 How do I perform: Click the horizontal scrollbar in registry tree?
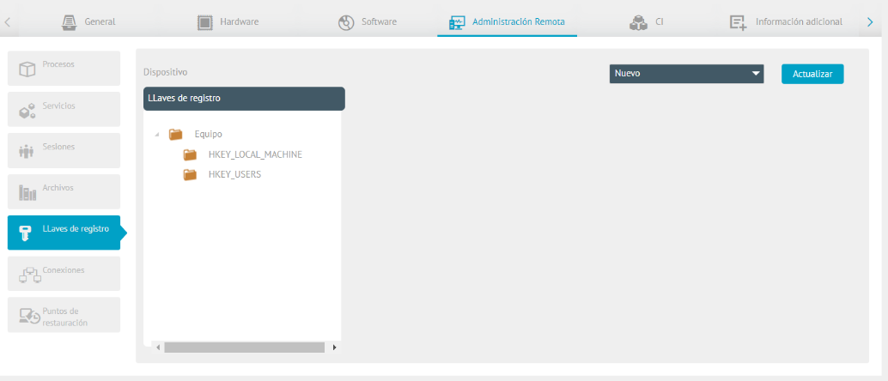pos(243,348)
